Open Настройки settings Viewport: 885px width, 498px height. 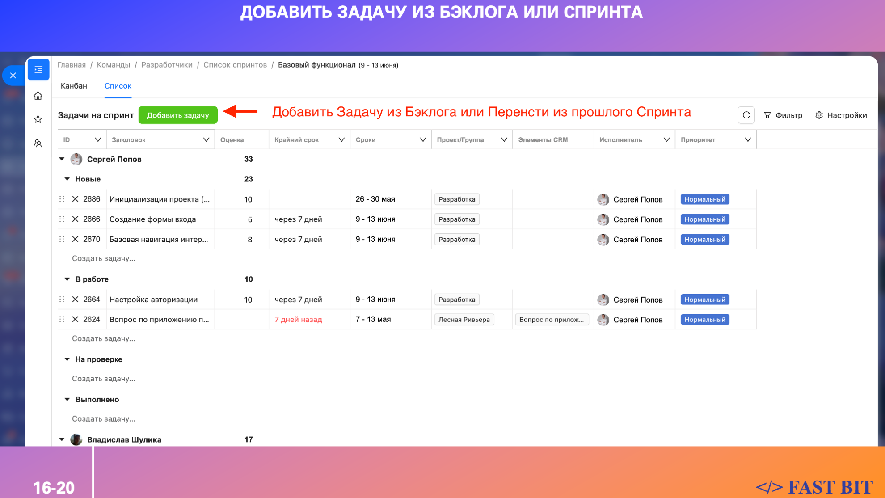[x=841, y=115]
